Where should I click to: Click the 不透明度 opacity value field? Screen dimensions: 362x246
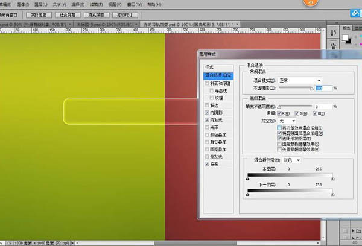pos(323,88)
